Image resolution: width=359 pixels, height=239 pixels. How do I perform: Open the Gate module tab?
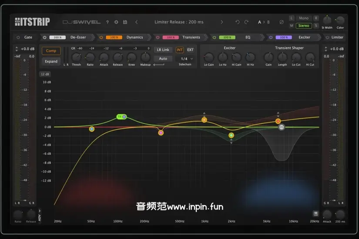tap(28, 37)
